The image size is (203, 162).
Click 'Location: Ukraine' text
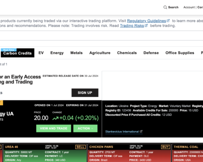[x=117, y=106]
